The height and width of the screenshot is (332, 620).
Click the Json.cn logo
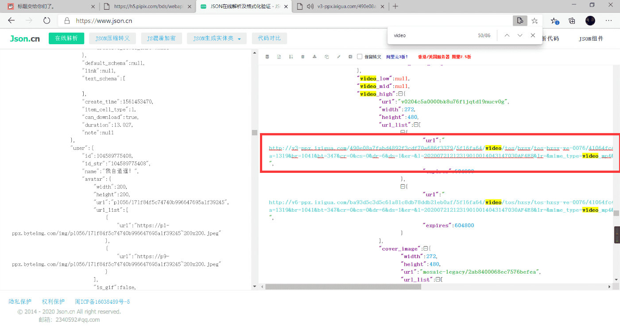pyautogui.click(x=25, y=38)
